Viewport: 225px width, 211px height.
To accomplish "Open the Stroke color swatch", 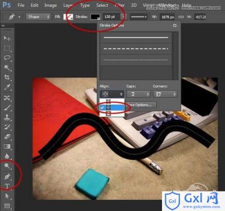I will pos(95,17).
